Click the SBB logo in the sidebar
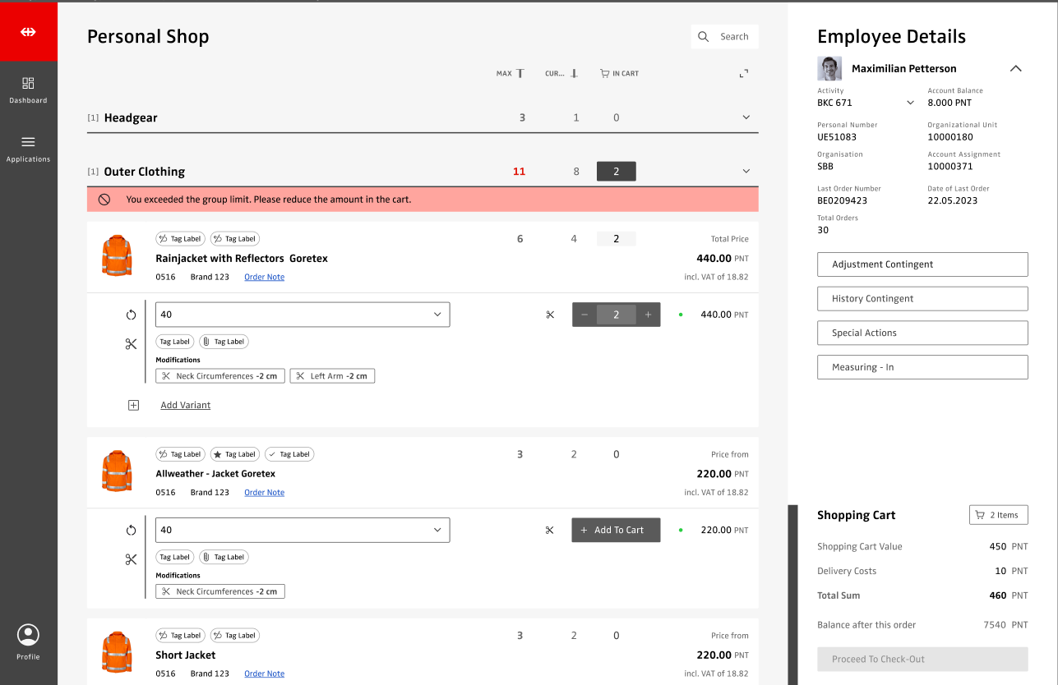Viewport: 1058px width, 685px height. pyautogui.click(x=28, y=31)
